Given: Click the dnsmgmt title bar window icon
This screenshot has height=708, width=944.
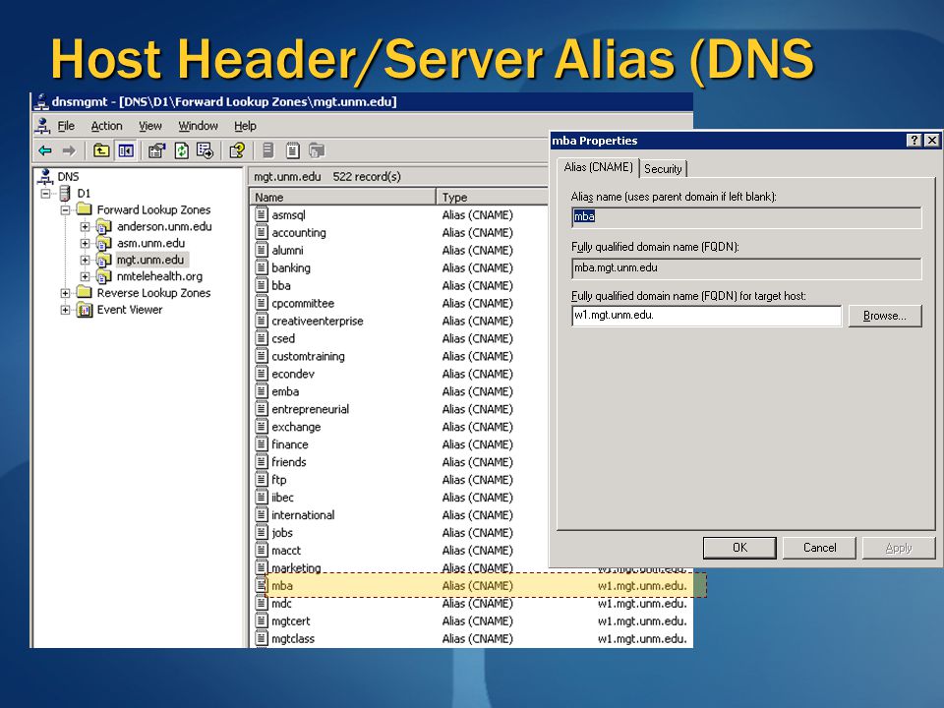Looking at the screenshot, I should [x=41, y=101].
